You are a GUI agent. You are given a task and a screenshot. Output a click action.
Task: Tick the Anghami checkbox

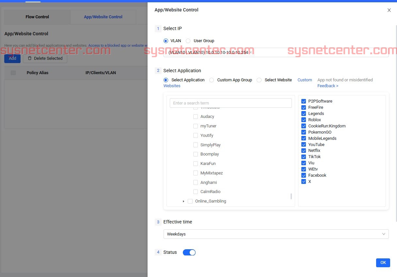[196, 183]
